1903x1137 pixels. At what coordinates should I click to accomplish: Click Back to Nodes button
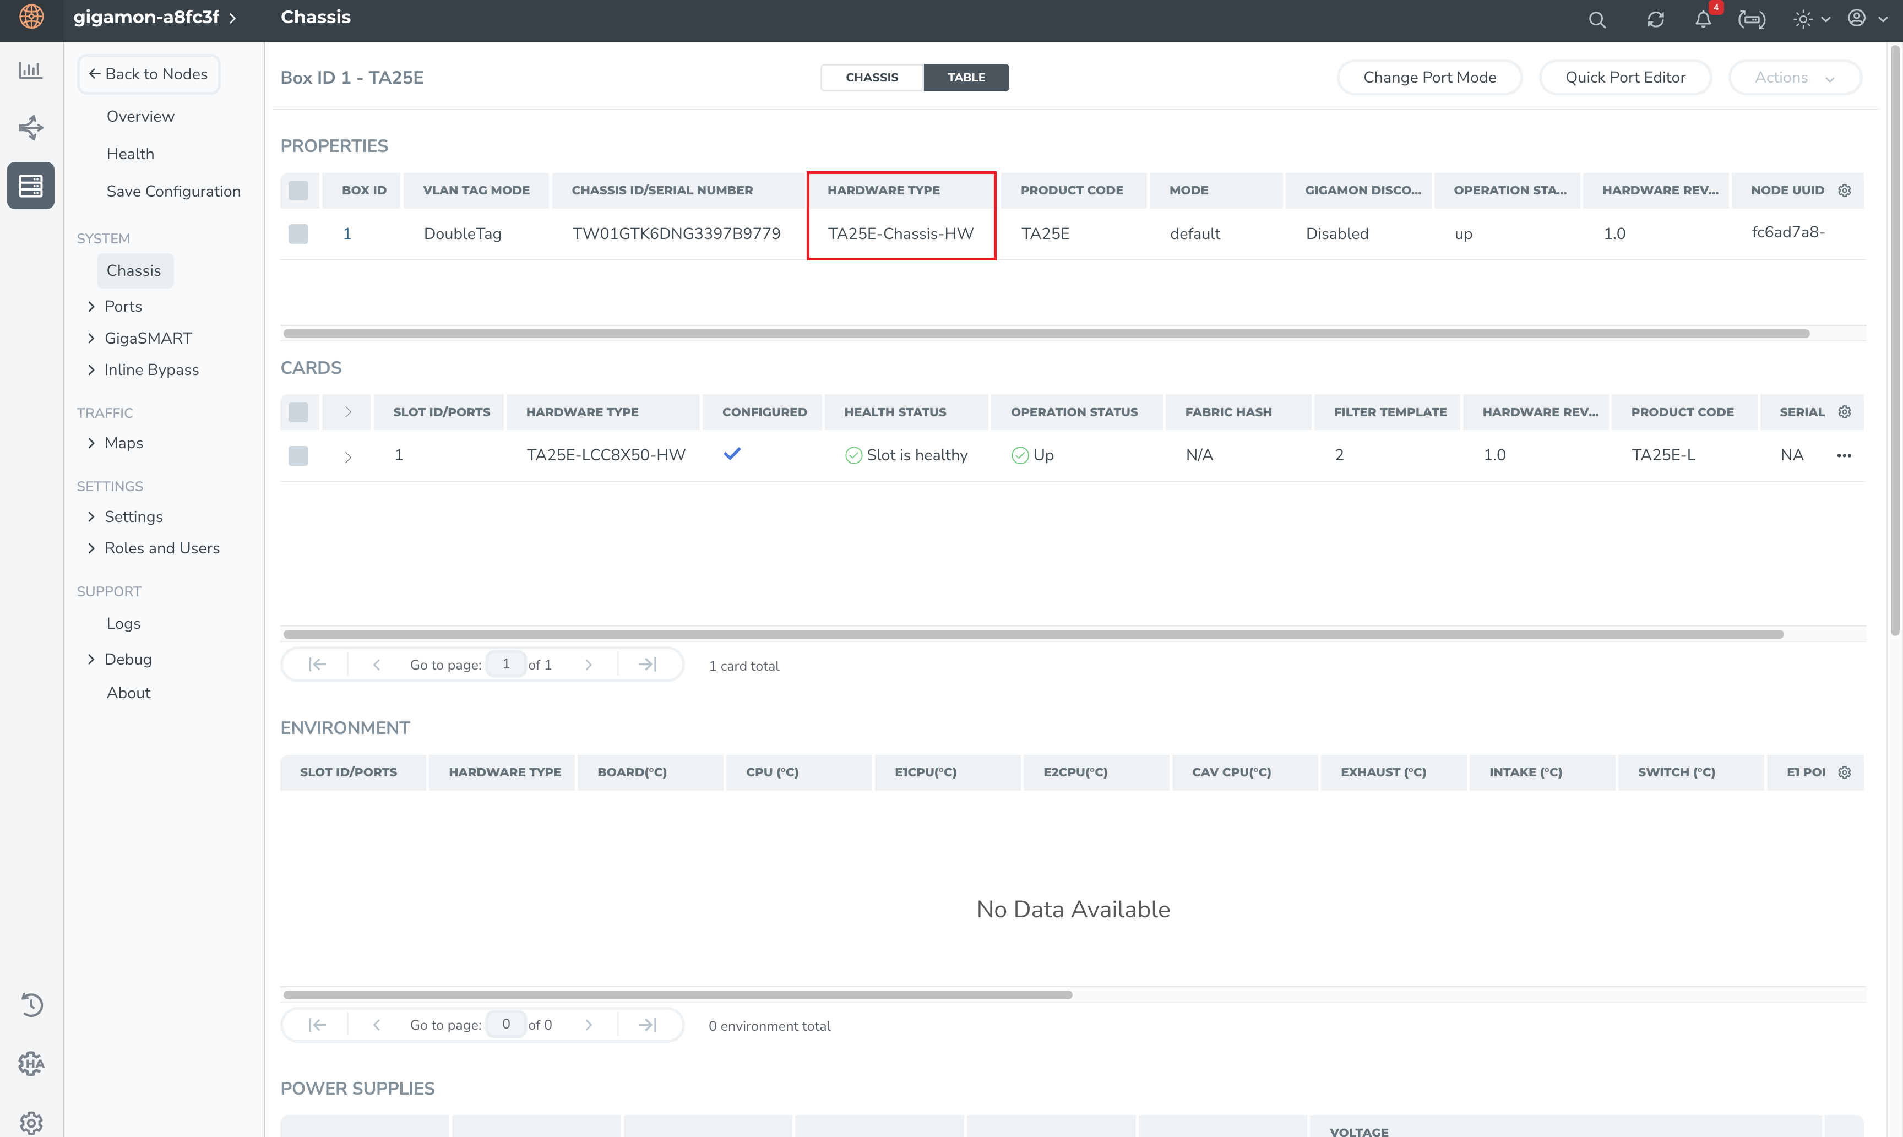(149, 74)
